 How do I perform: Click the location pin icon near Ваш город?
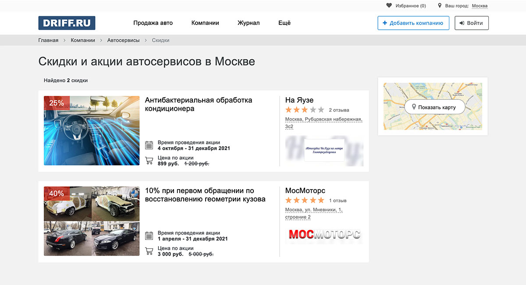(440, 6)
